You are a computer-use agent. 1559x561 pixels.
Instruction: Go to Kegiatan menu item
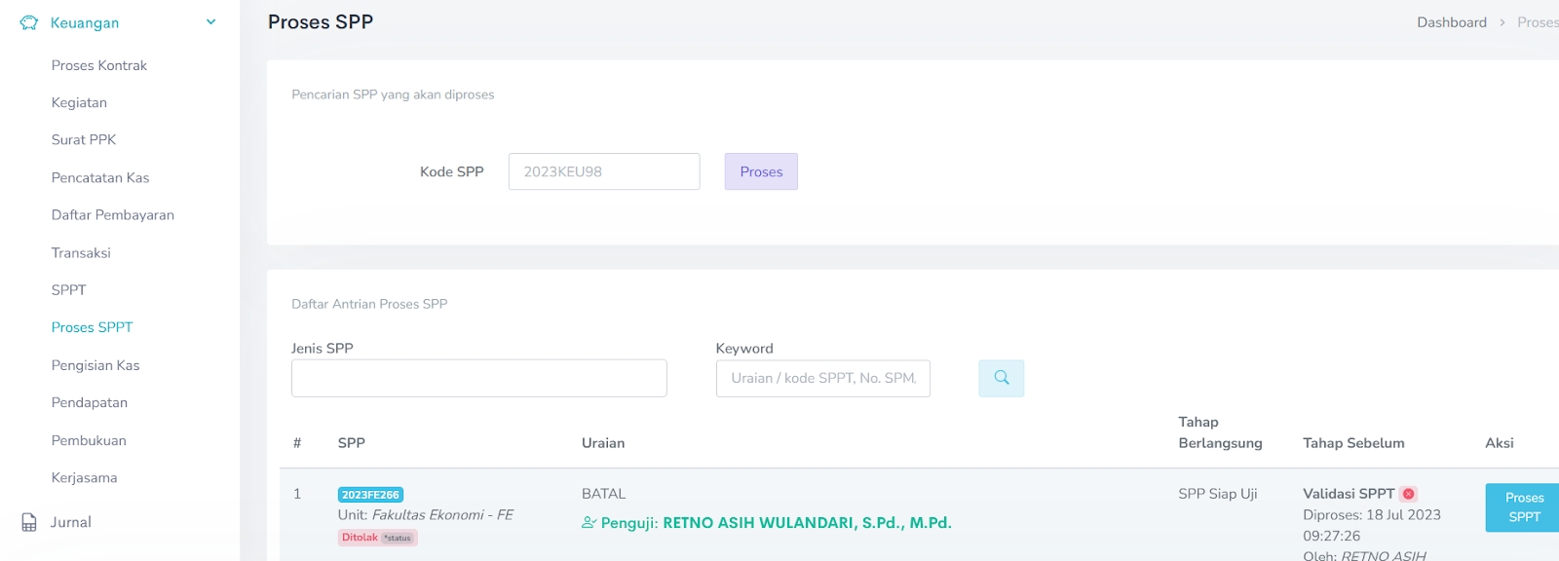79,102
